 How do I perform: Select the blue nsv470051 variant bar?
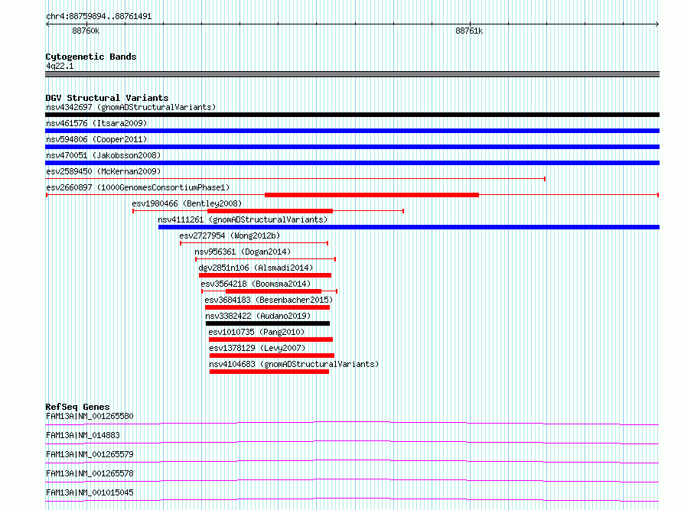pyautogui.click(x=352, y=163)
